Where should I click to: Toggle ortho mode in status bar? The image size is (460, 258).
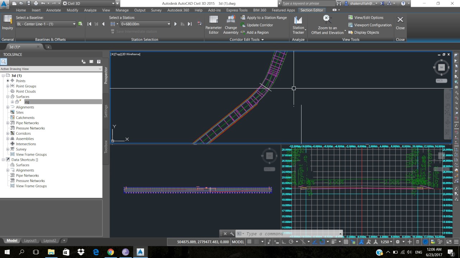coord(284,242)
